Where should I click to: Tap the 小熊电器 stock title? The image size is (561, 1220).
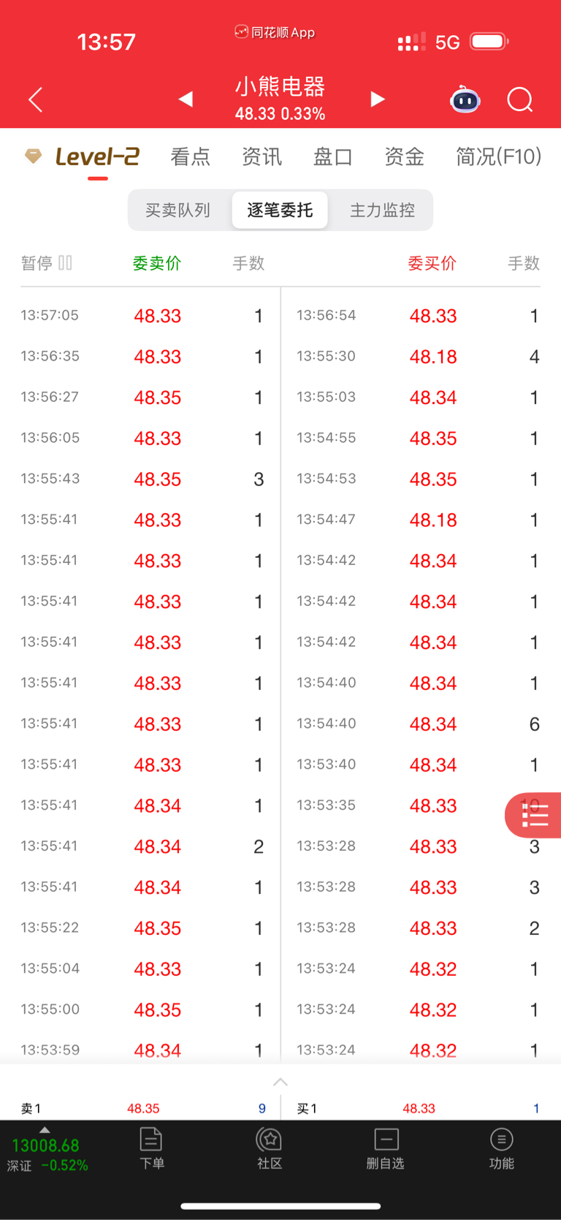[280, 88]
